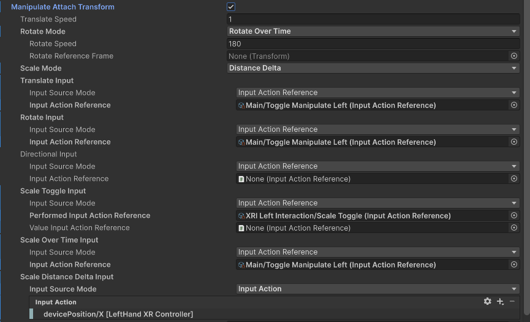This screenshot has width=530, height=322.
Task: Select devicePosition/X LeftHand XR Controller binding
Action: click(x=274, y=314)
